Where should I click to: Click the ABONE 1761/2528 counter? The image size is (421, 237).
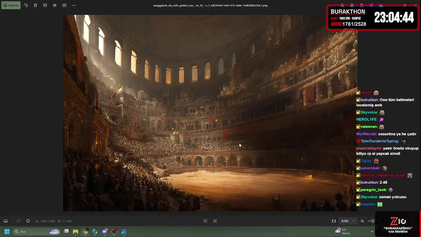pos(348,24)
